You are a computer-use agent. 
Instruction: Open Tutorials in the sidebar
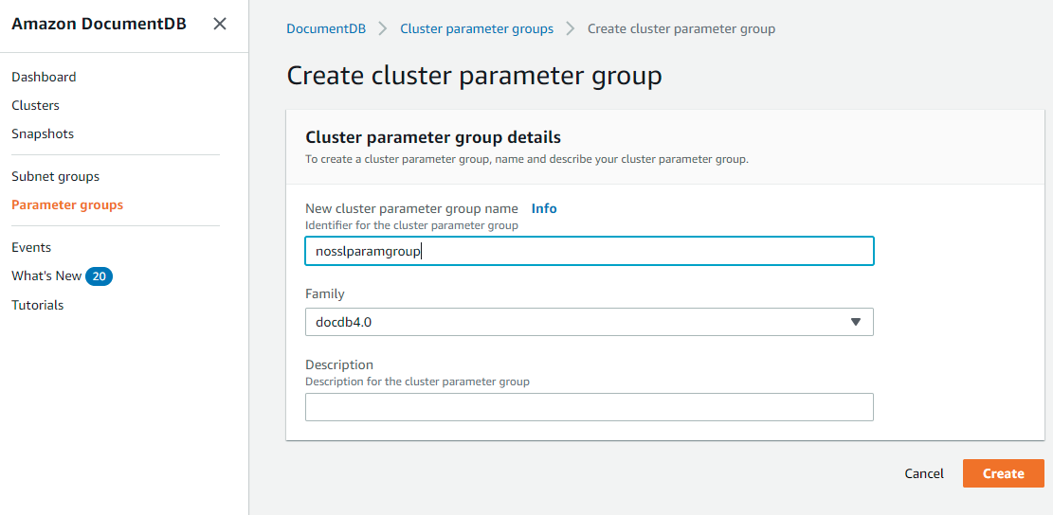point(38,305)
